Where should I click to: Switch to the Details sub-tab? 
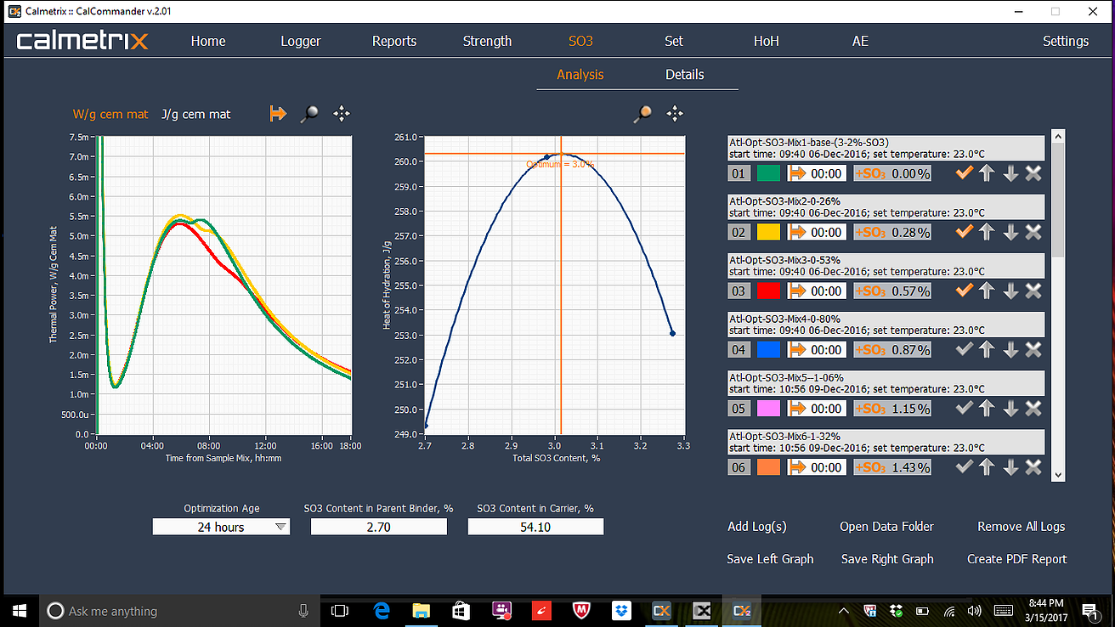coord(684,75)
